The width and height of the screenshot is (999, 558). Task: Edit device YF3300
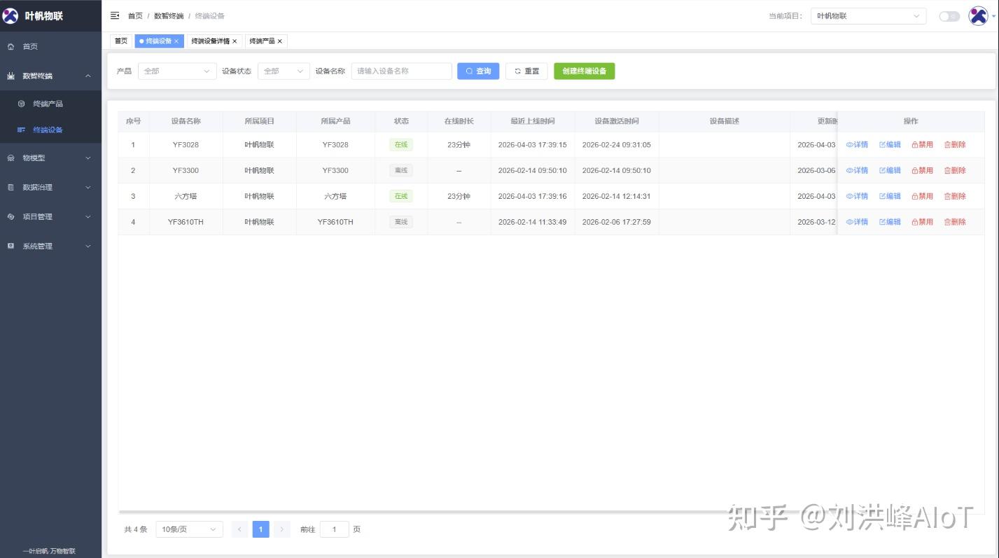[890, 171]
